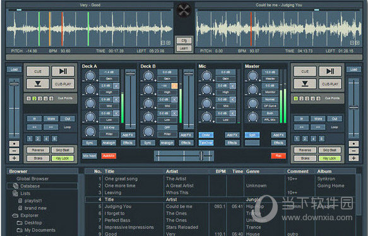
Task: Toggle the Mic OnAir button
Action: pos(206,135)
